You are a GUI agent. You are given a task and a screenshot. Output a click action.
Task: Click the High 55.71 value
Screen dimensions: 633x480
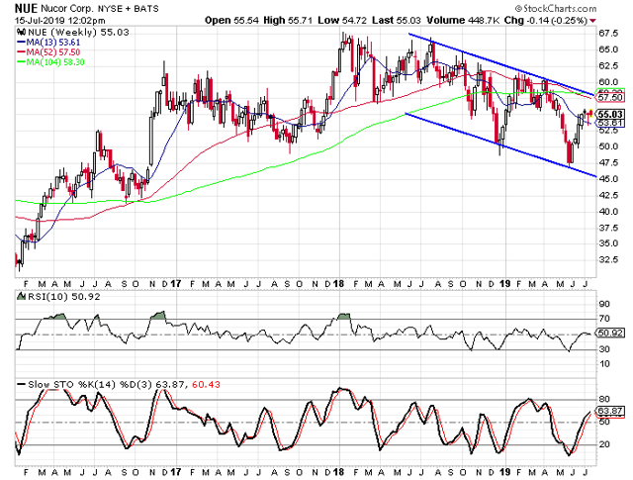(x=288, y=20)
